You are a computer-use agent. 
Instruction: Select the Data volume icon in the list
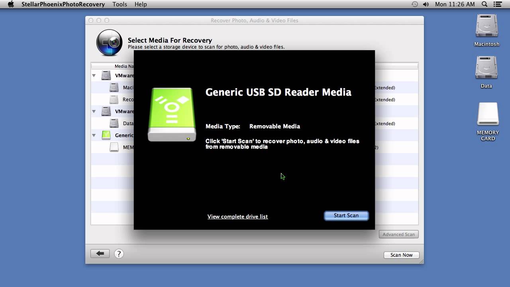pyautogui.click(x=114, y=123)
